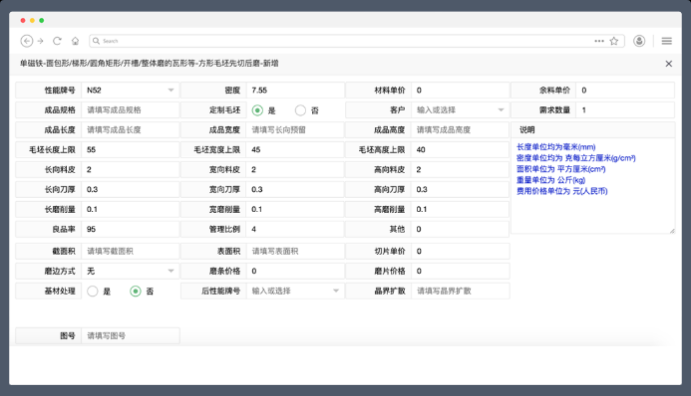The height and width of the screenshot is (396, 691).
Task: Click the 晶界扩散 input field
Action: click(x=460, y=291)
